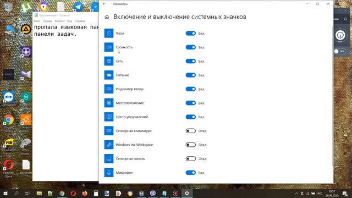
Task: Click the keyboard icon beside Сенсорная клавиатура
Action: [x=109, y=131]
